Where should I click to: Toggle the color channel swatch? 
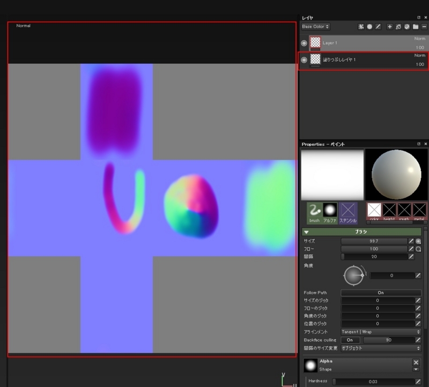click(374, 210)
